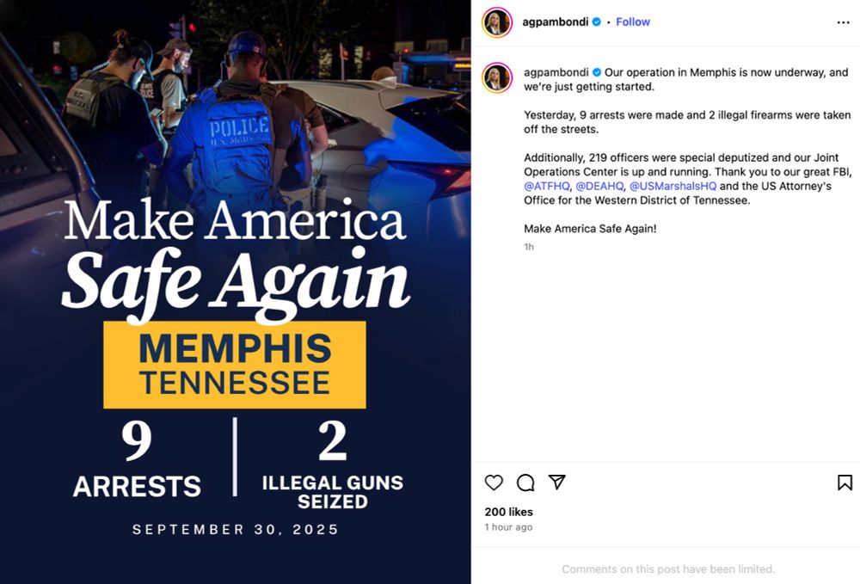The image size is (860, 584).
Task: Open the agpambondi username in header
Action: point(555,22)
